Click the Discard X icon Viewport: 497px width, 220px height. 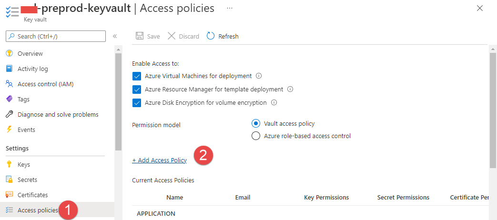pyautogui.click(x=172, y=36)
